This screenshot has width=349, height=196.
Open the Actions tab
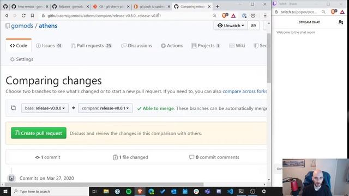click(x=172, y=46)
